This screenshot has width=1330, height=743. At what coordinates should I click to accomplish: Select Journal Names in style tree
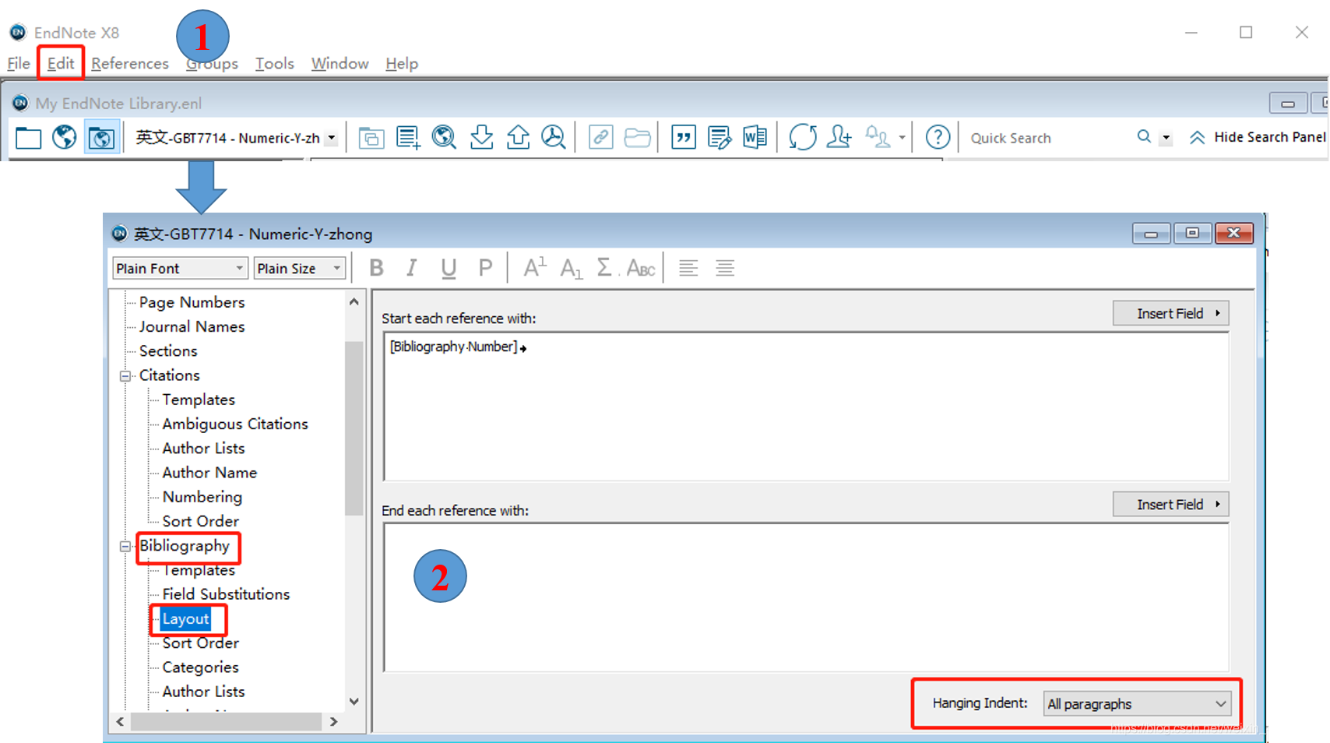click(x=192, y=326)
